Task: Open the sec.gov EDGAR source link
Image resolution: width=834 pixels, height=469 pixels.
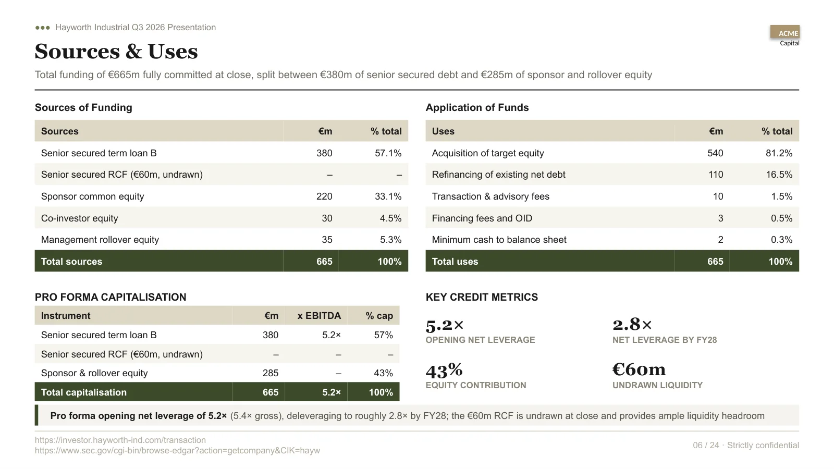Action: pos(177,450)
